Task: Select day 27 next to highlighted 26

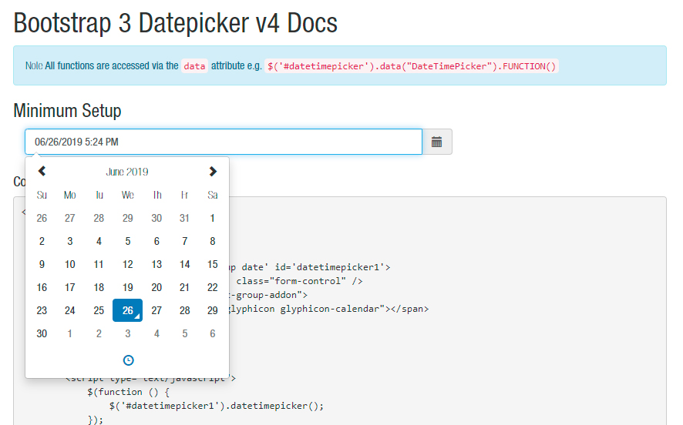Action: [x=156, y=310]
